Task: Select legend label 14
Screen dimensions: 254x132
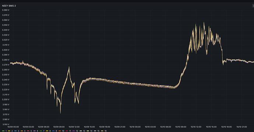Action: click(91, 131)
